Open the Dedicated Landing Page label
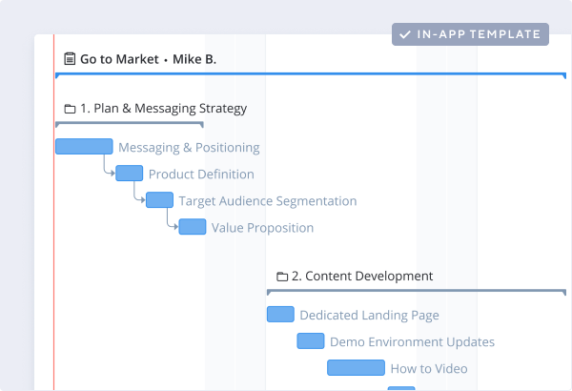The width and height of the screenshot is (572, 391). [369, 316]
